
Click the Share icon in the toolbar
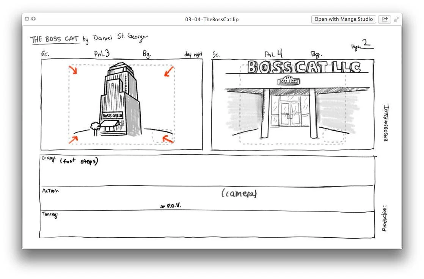click(x=385, y=19)
